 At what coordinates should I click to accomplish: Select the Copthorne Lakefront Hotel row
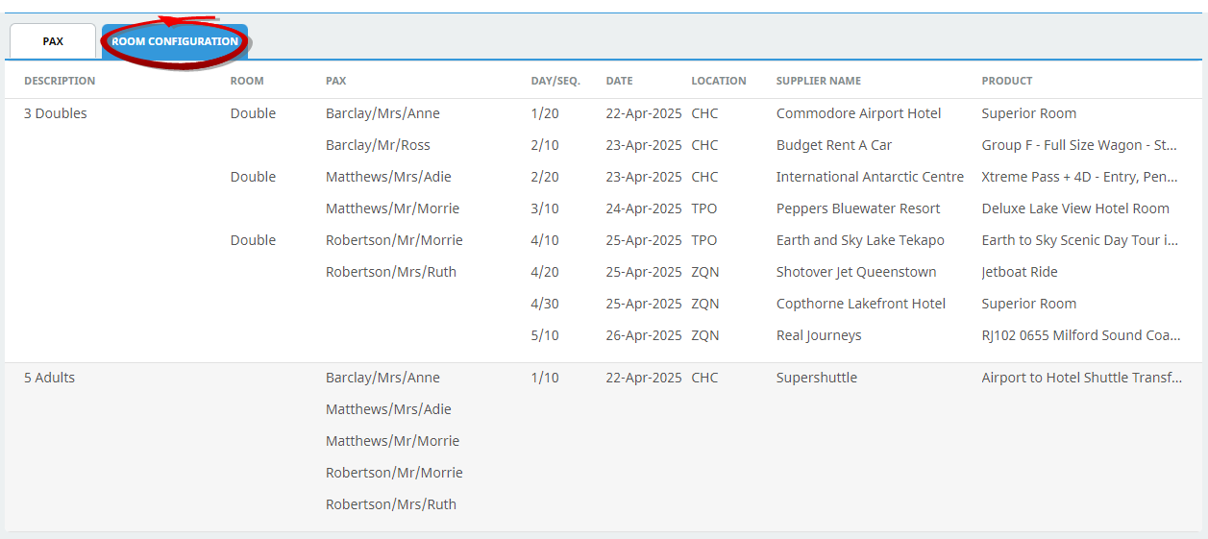pos(860,304)
